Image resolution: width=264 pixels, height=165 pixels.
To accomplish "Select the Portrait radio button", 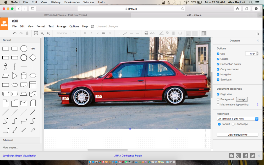I will pos(219,124).
